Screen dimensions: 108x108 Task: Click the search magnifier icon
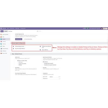click(x=37, y=31)
